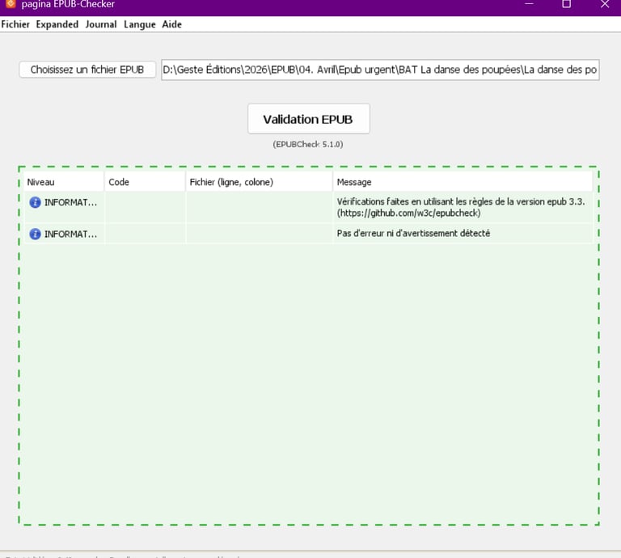621x558 pixels.
Task: Maximize the EPUB-Checker window
Action: pyautogui.click(x=566, y=4)
